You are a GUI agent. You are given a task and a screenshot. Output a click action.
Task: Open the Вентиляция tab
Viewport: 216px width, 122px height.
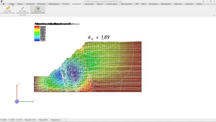pyautogui.click(x=153, y=4)
